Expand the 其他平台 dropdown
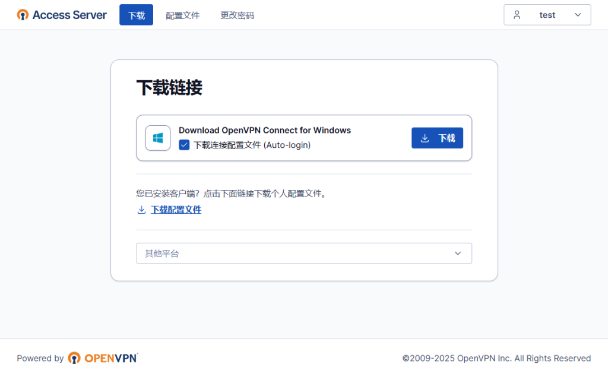 tap(303, 254)
